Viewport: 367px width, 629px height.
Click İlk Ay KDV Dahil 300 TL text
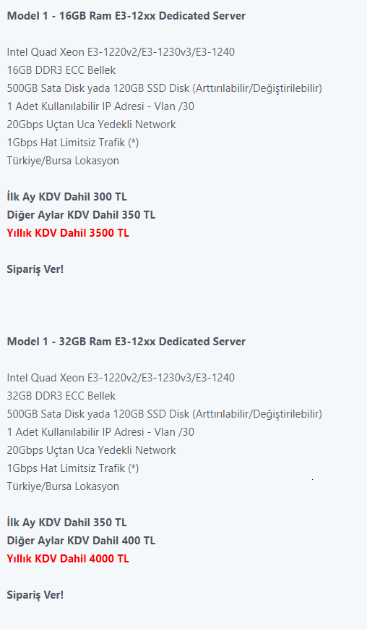point(67,197)
